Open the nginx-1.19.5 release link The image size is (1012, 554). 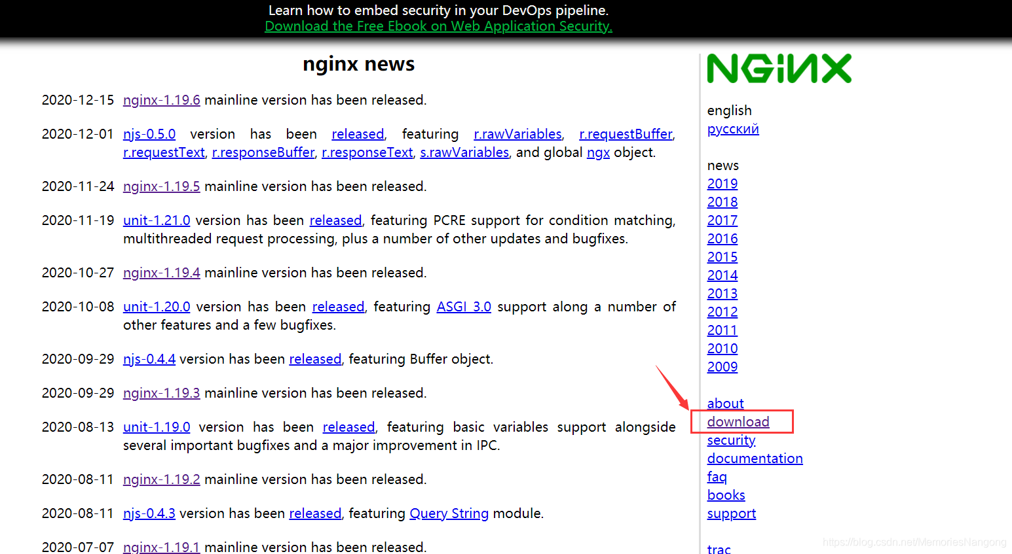pyautogui.click(x=161, y=186)
